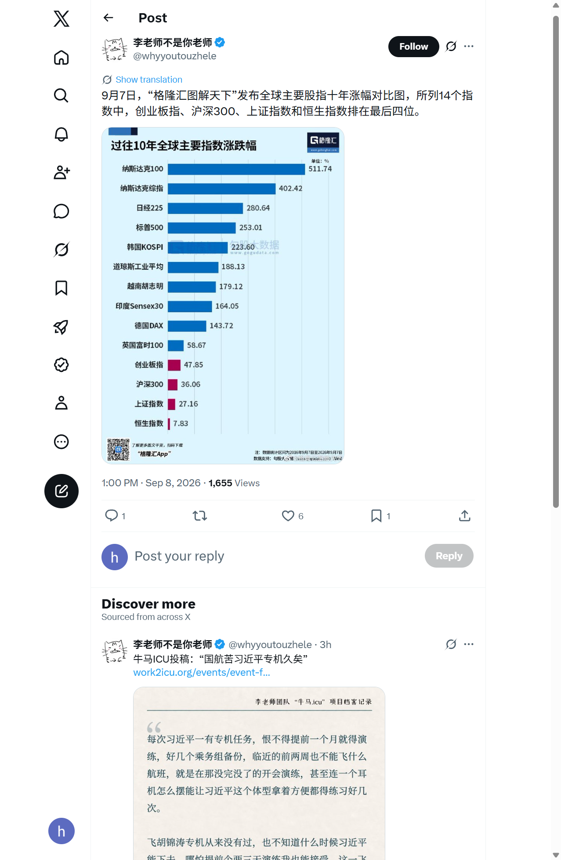Open more options on discover post
This screenshot has width=561, height=860.
469,644
